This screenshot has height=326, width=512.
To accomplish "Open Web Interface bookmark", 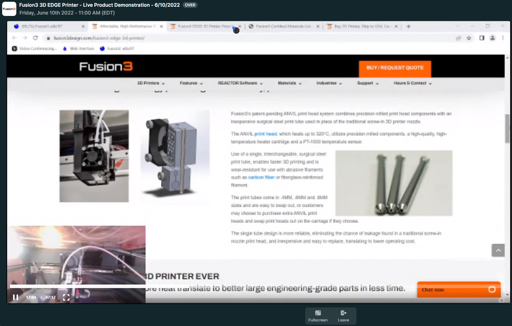I will (x=78, y=49).
